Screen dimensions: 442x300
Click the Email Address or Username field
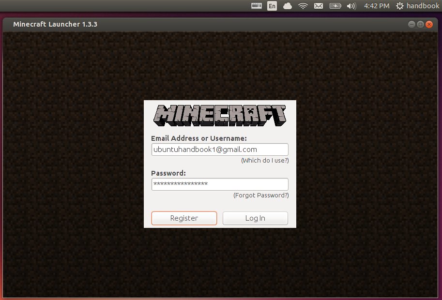[x=220, y=150]
